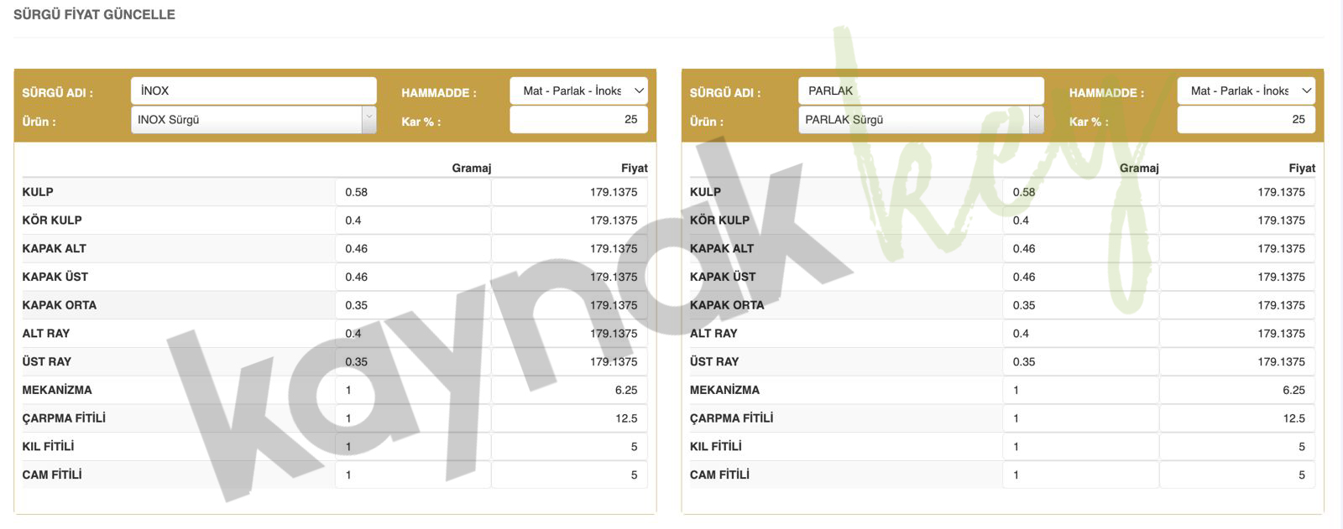Edit KÖR KULP fiyat in PARLAK panel
This screenshot has height=529, width=1343.
click(1237, 220)
